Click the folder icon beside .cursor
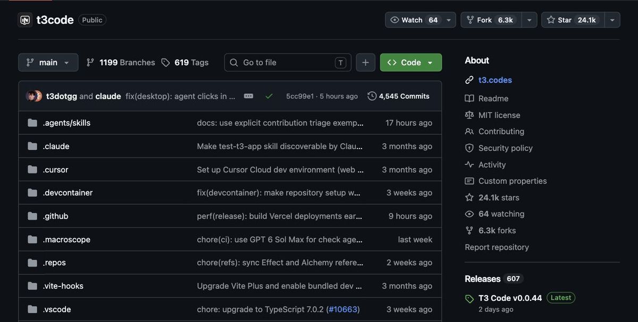 32,170
